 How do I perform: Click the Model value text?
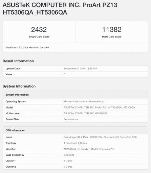tap(99, 107)
